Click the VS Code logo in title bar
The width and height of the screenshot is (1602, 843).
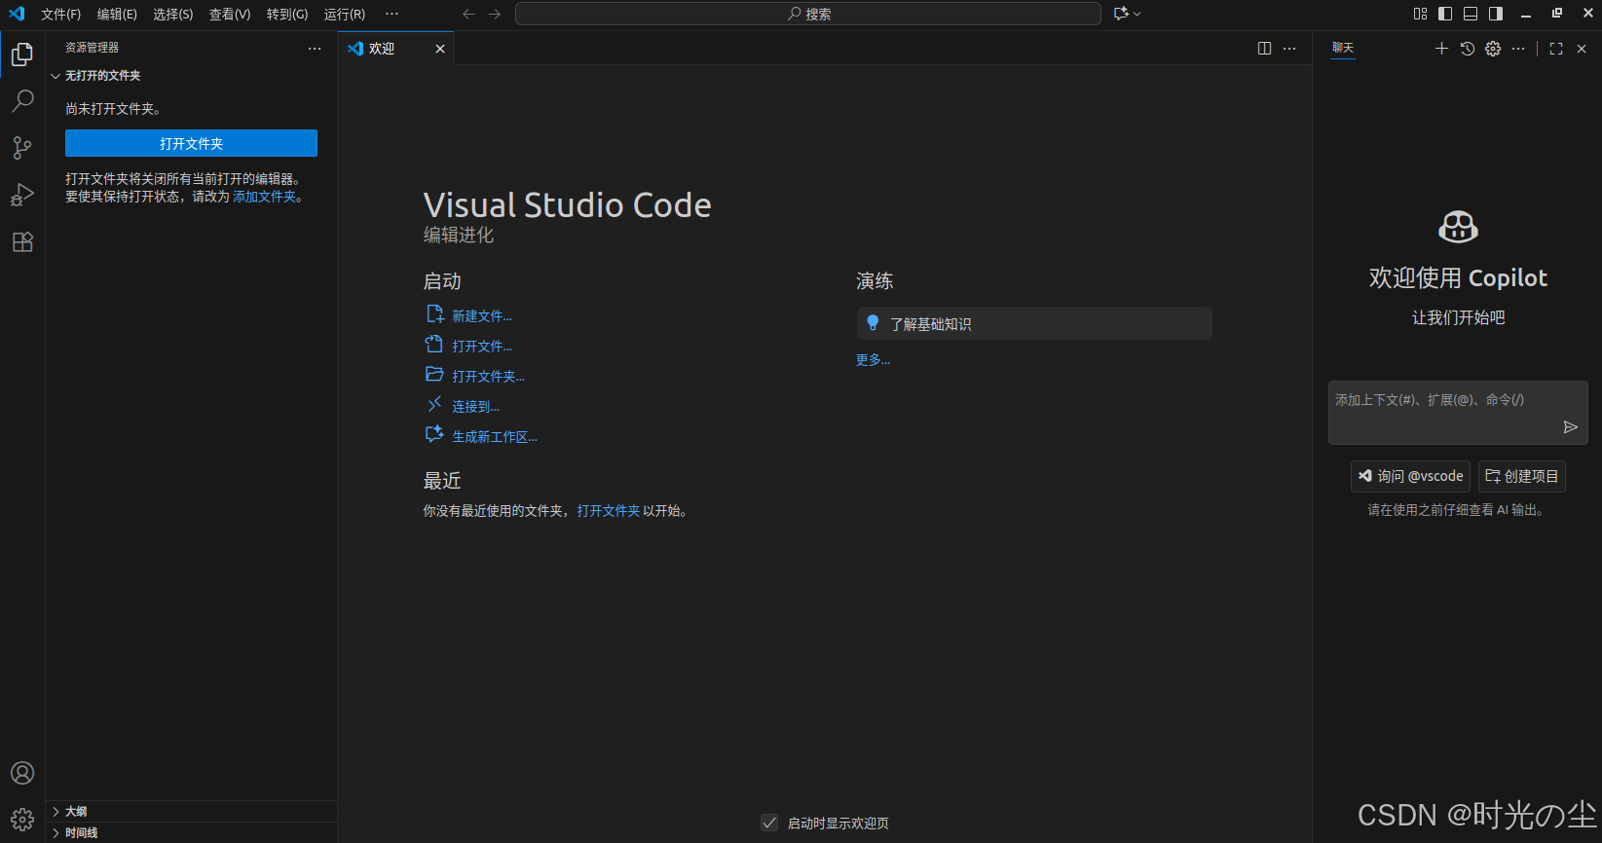(17, 14)
